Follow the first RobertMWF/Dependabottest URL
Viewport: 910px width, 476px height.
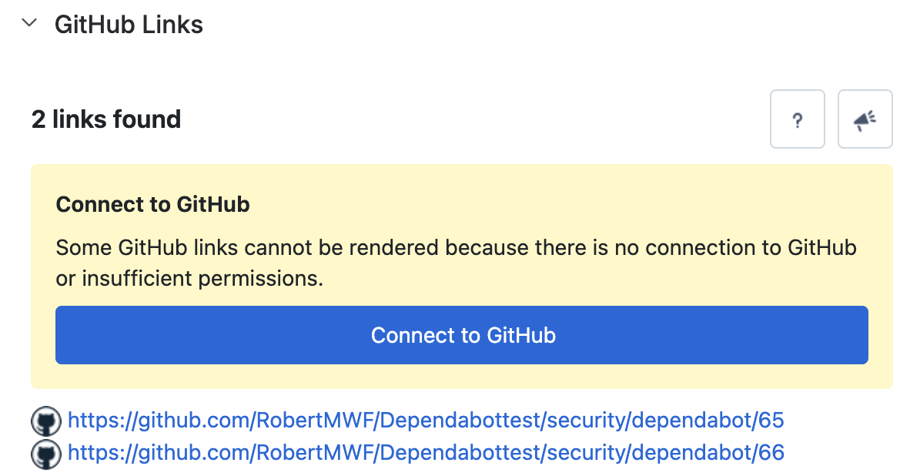[x=426, y=421]
